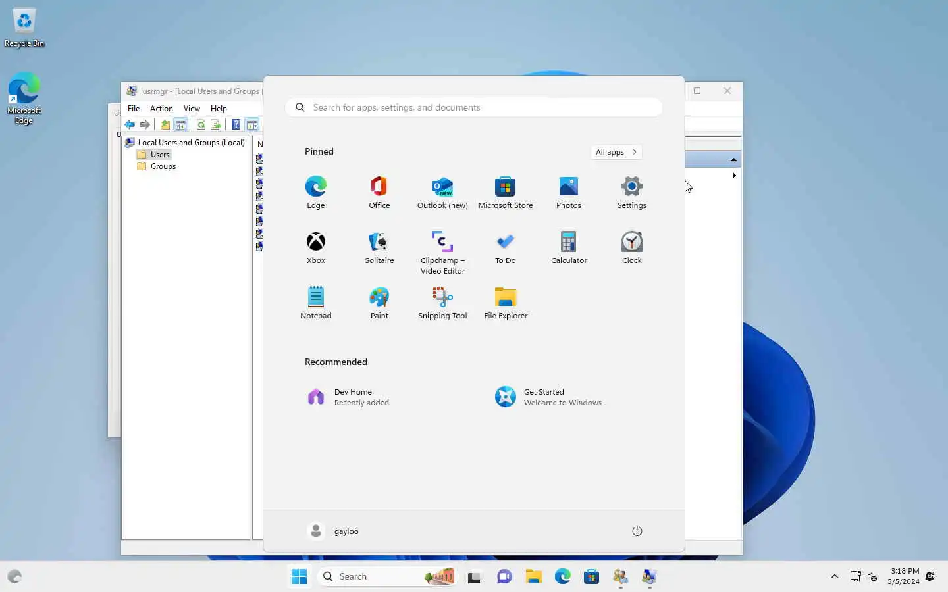The image size is (948, 592).
Task: Collapse the actions pane section arrow
Action: (733, 159)
